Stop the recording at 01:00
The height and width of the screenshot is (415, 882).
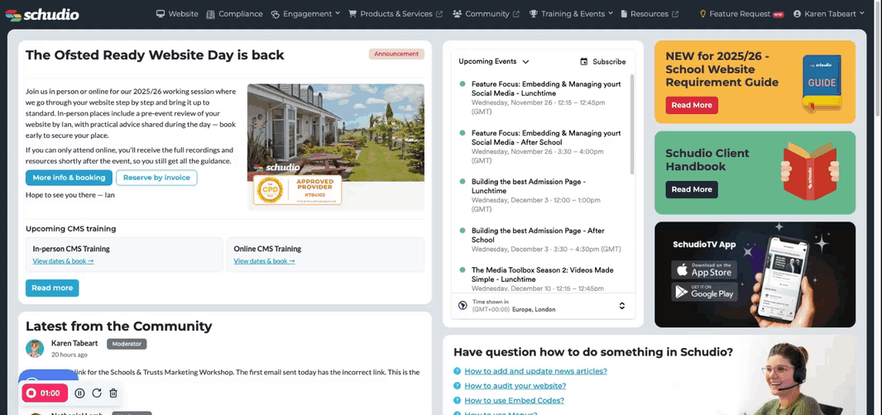(x=45, y=393)
